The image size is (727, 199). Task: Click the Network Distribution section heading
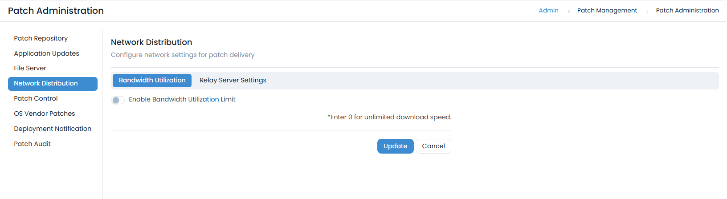(x=151, y=42)
